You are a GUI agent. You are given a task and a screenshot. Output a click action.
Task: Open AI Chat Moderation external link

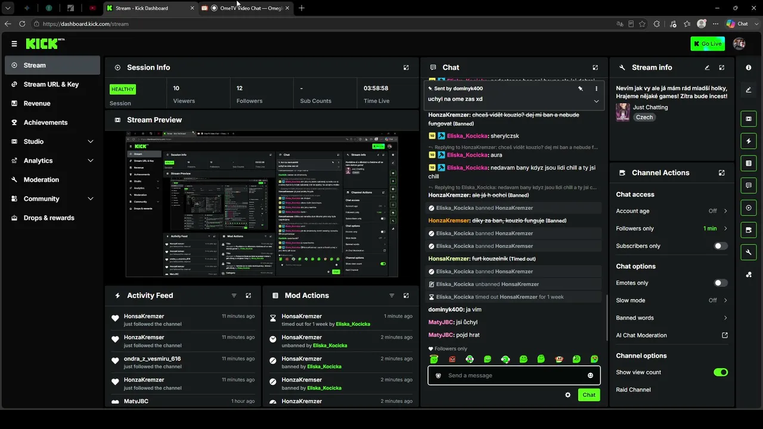[725, 335]
